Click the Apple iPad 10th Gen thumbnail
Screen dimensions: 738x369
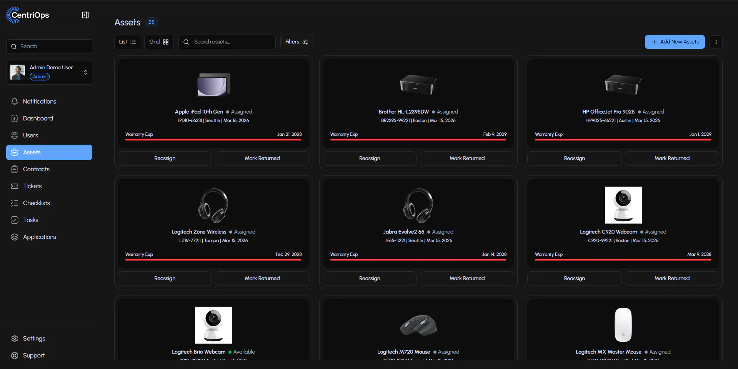coord(213,85)
